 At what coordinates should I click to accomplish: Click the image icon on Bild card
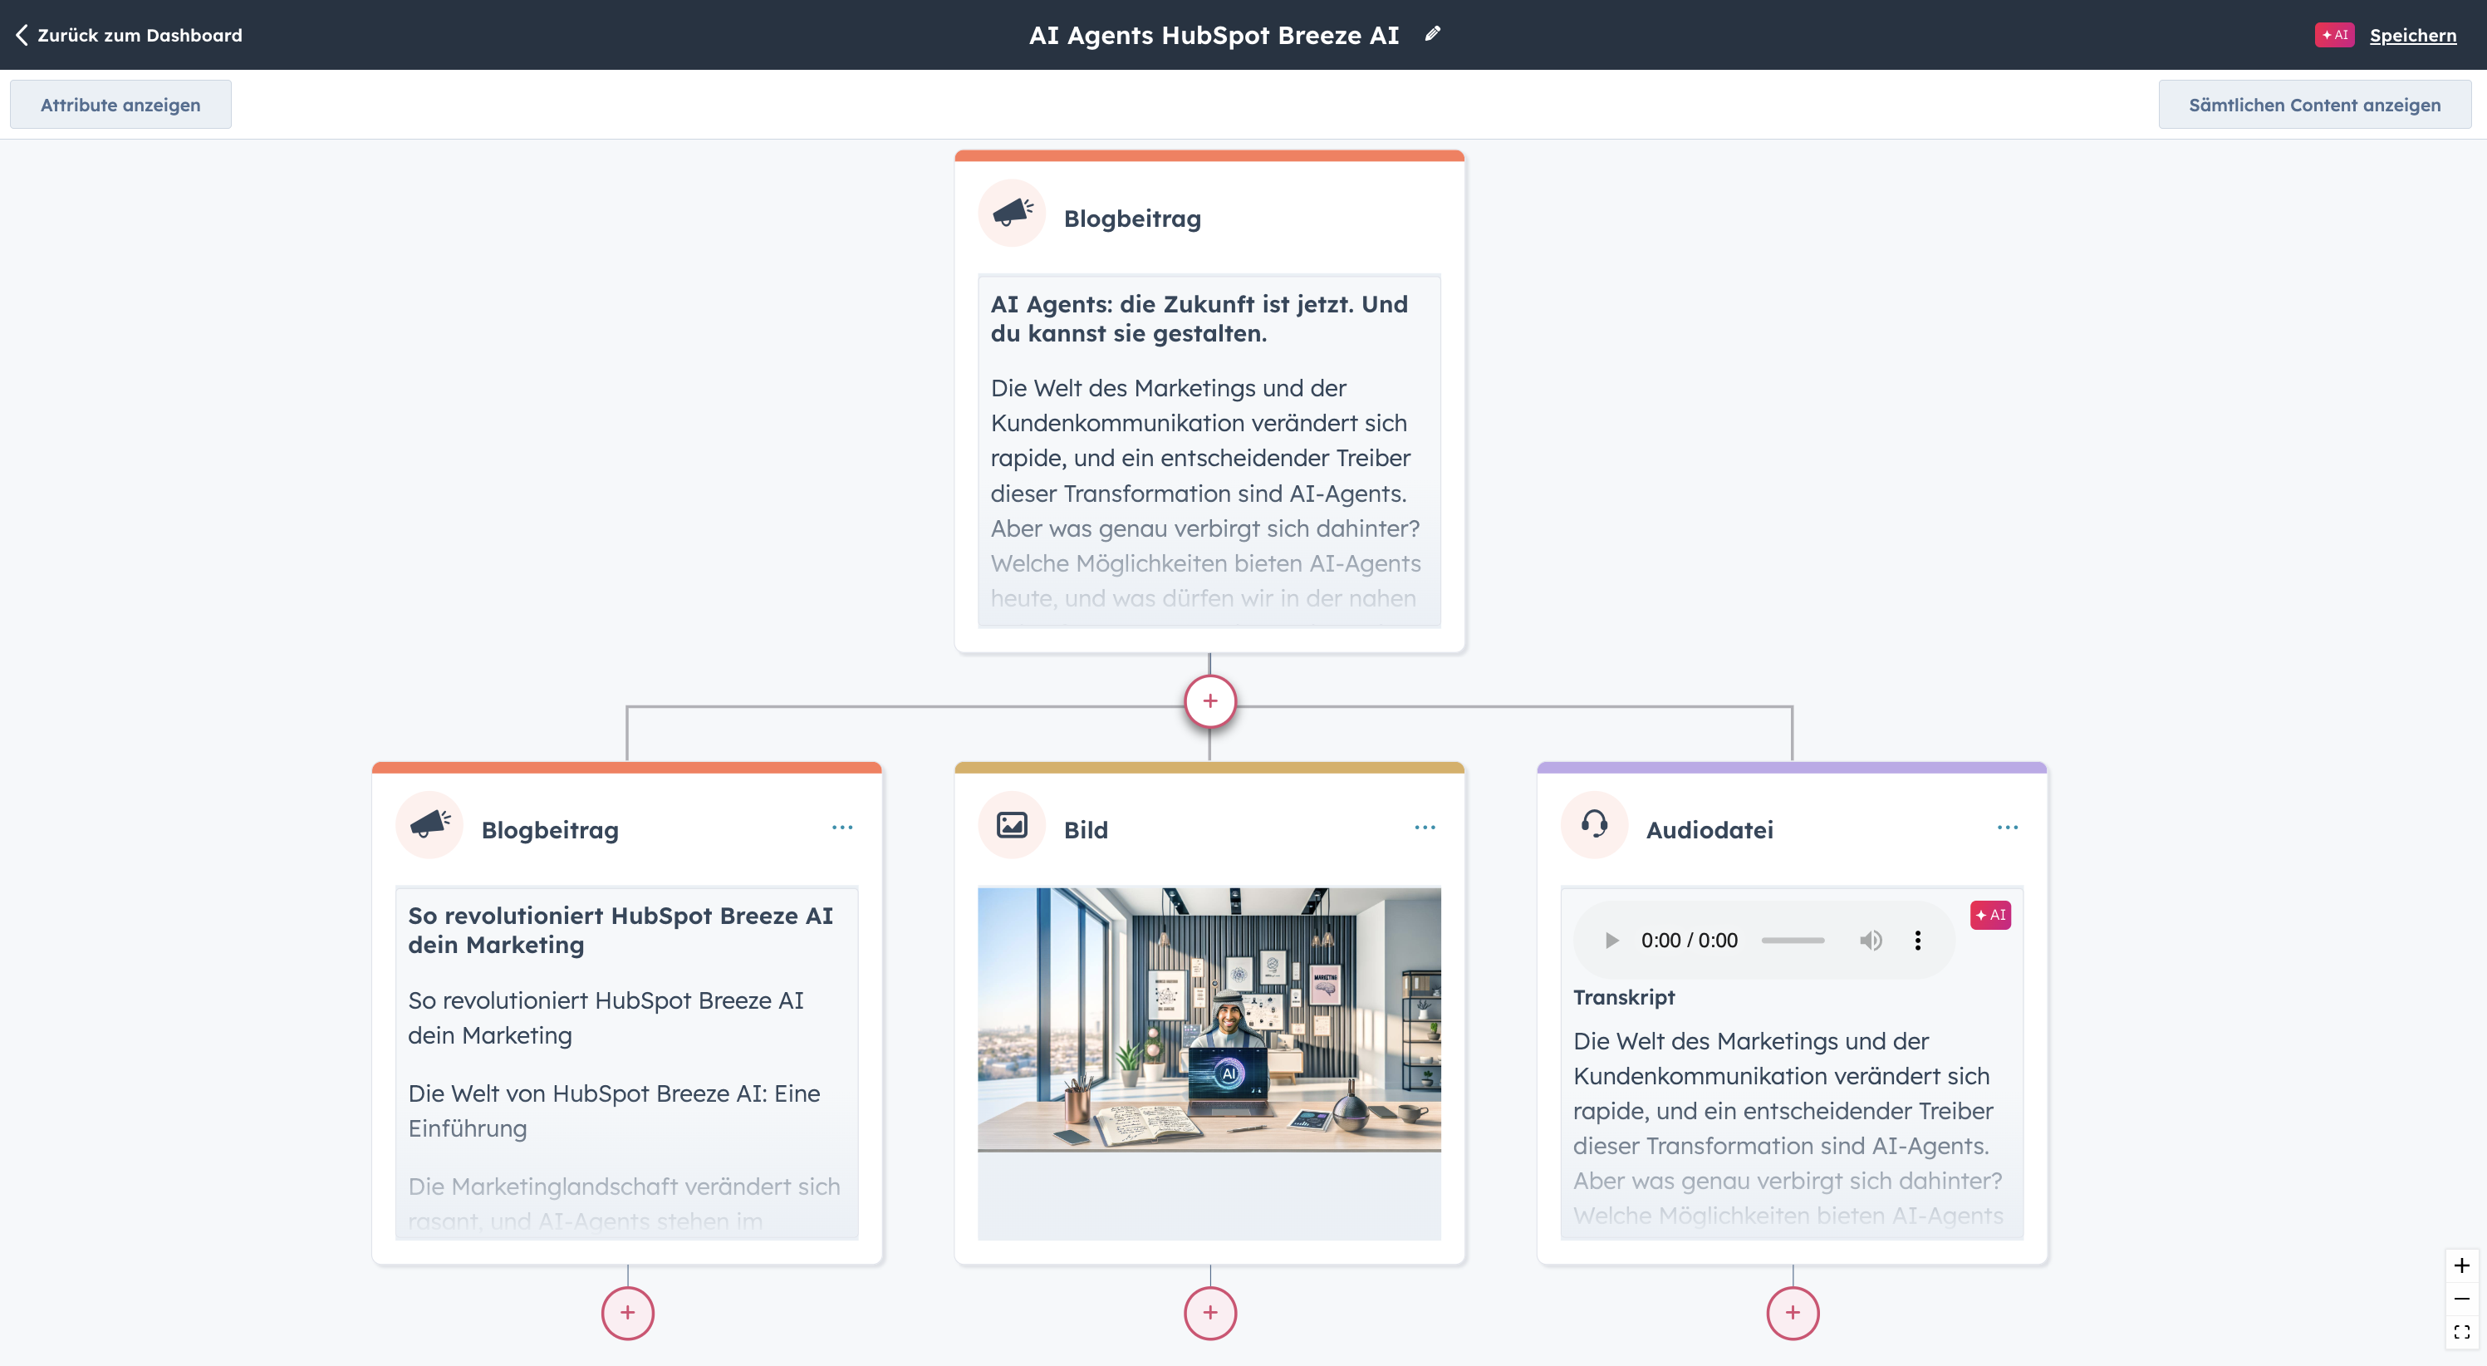tap(1012, 824)
